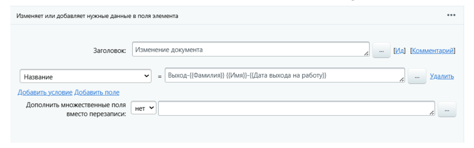Click the ellipsis button next to the Выход template field
This screenshot has width=474, height=148.
tap(417, 76)
